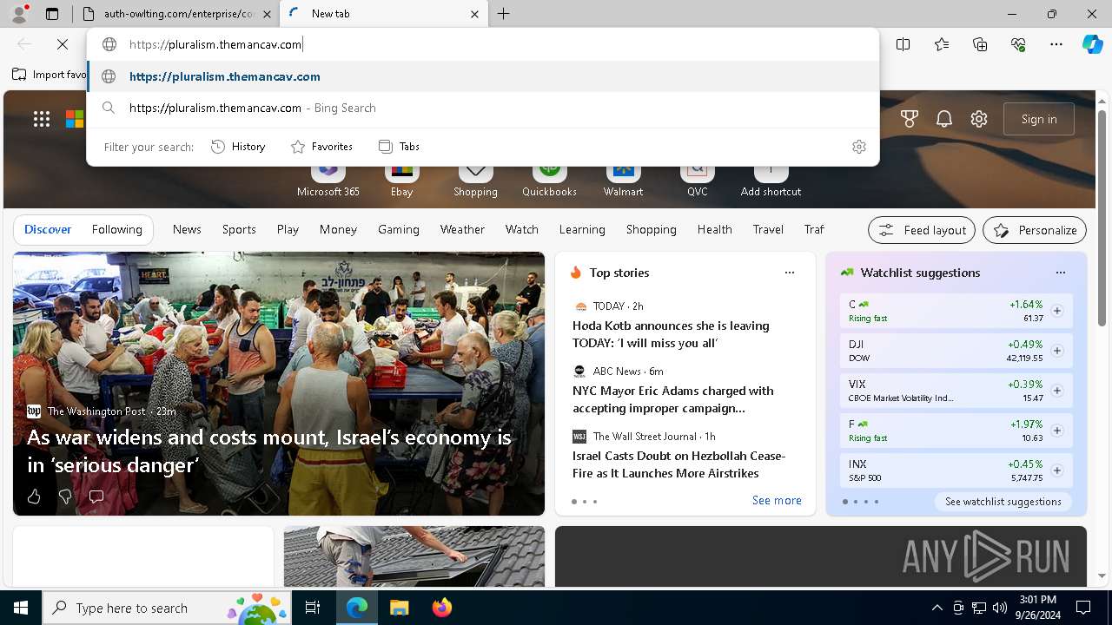Filter search by History
The width and height of the screenshot is (1112, 625).
click(x=238, y=147)
